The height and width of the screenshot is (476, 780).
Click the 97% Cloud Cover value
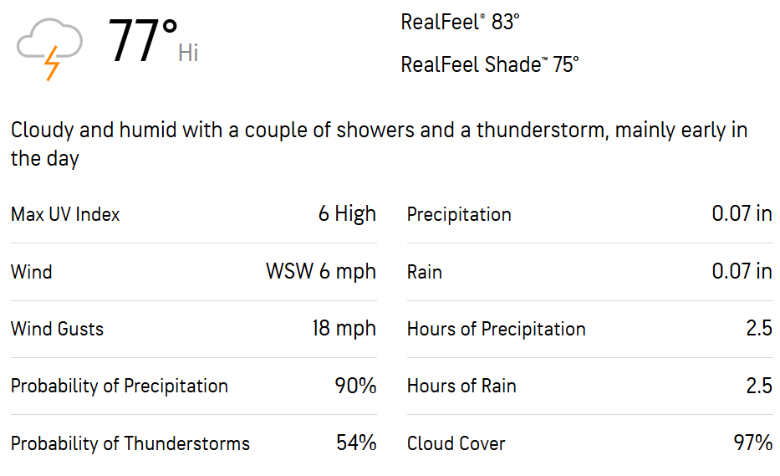pyautogui.click(x=752, y=443)
